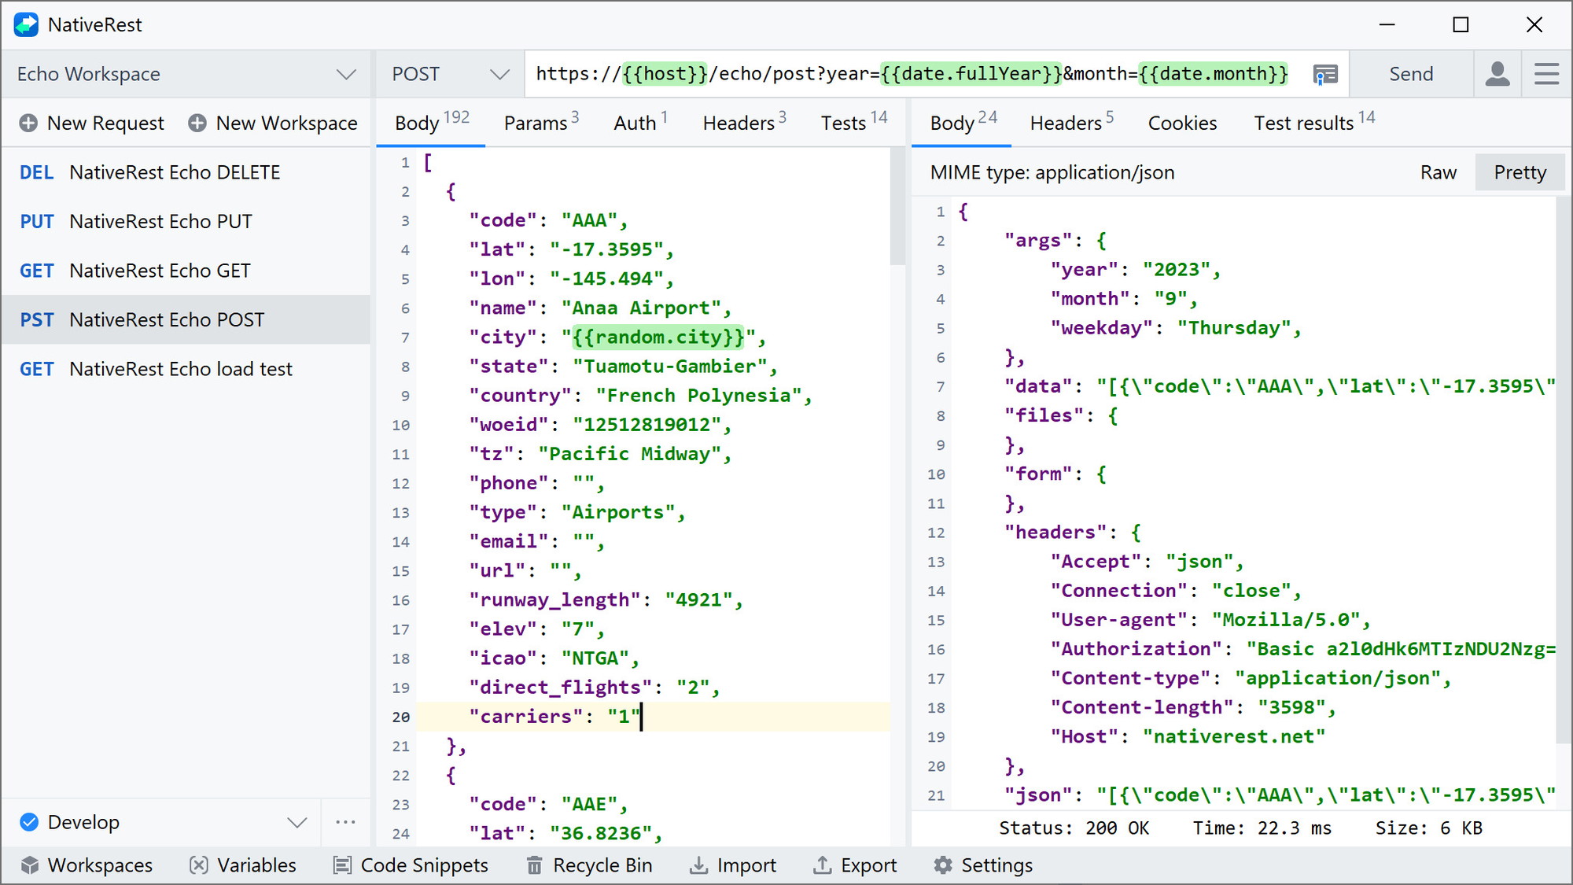
Task: Click the NativeRest app logo icon
Action: click(x=26, y=24)
